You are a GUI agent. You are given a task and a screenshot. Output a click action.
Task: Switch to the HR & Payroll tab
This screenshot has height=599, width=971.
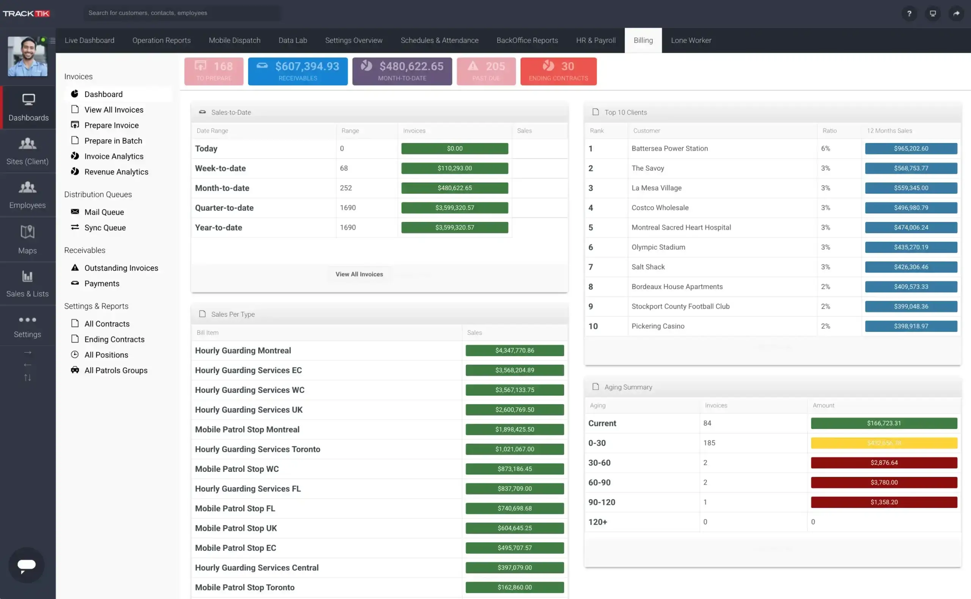(x=595, y=40)
